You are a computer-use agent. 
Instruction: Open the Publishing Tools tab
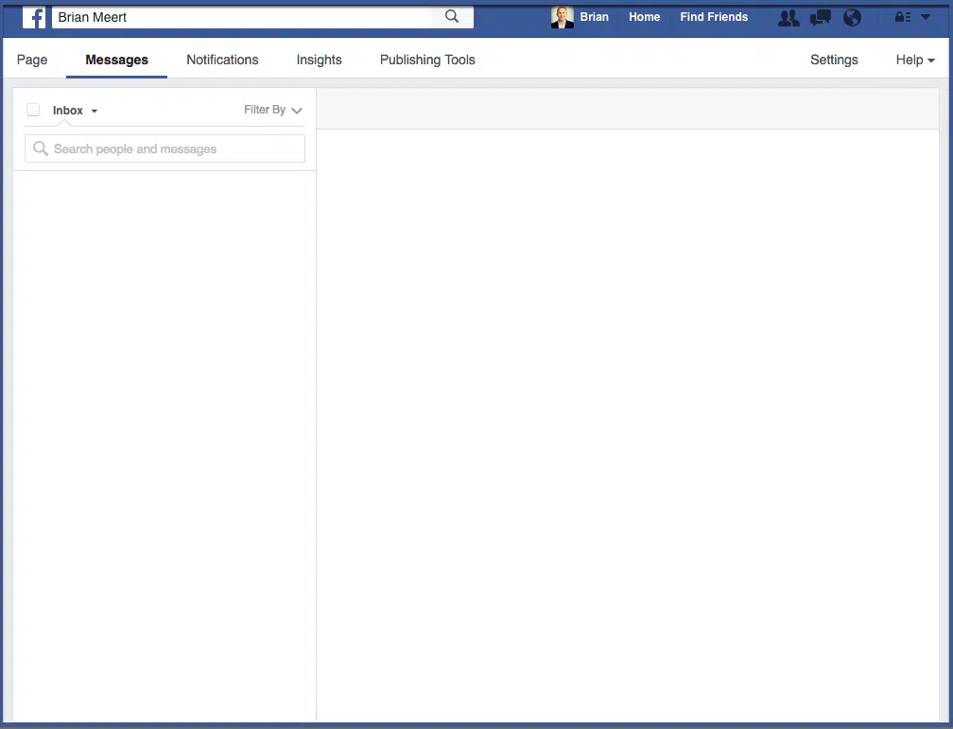pos(427,60)
